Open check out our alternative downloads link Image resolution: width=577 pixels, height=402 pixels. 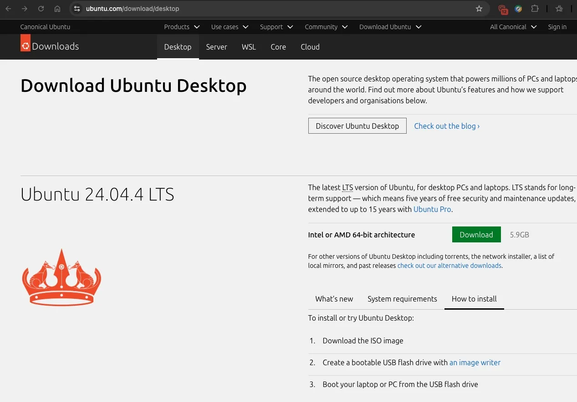(x=449, y=266)
